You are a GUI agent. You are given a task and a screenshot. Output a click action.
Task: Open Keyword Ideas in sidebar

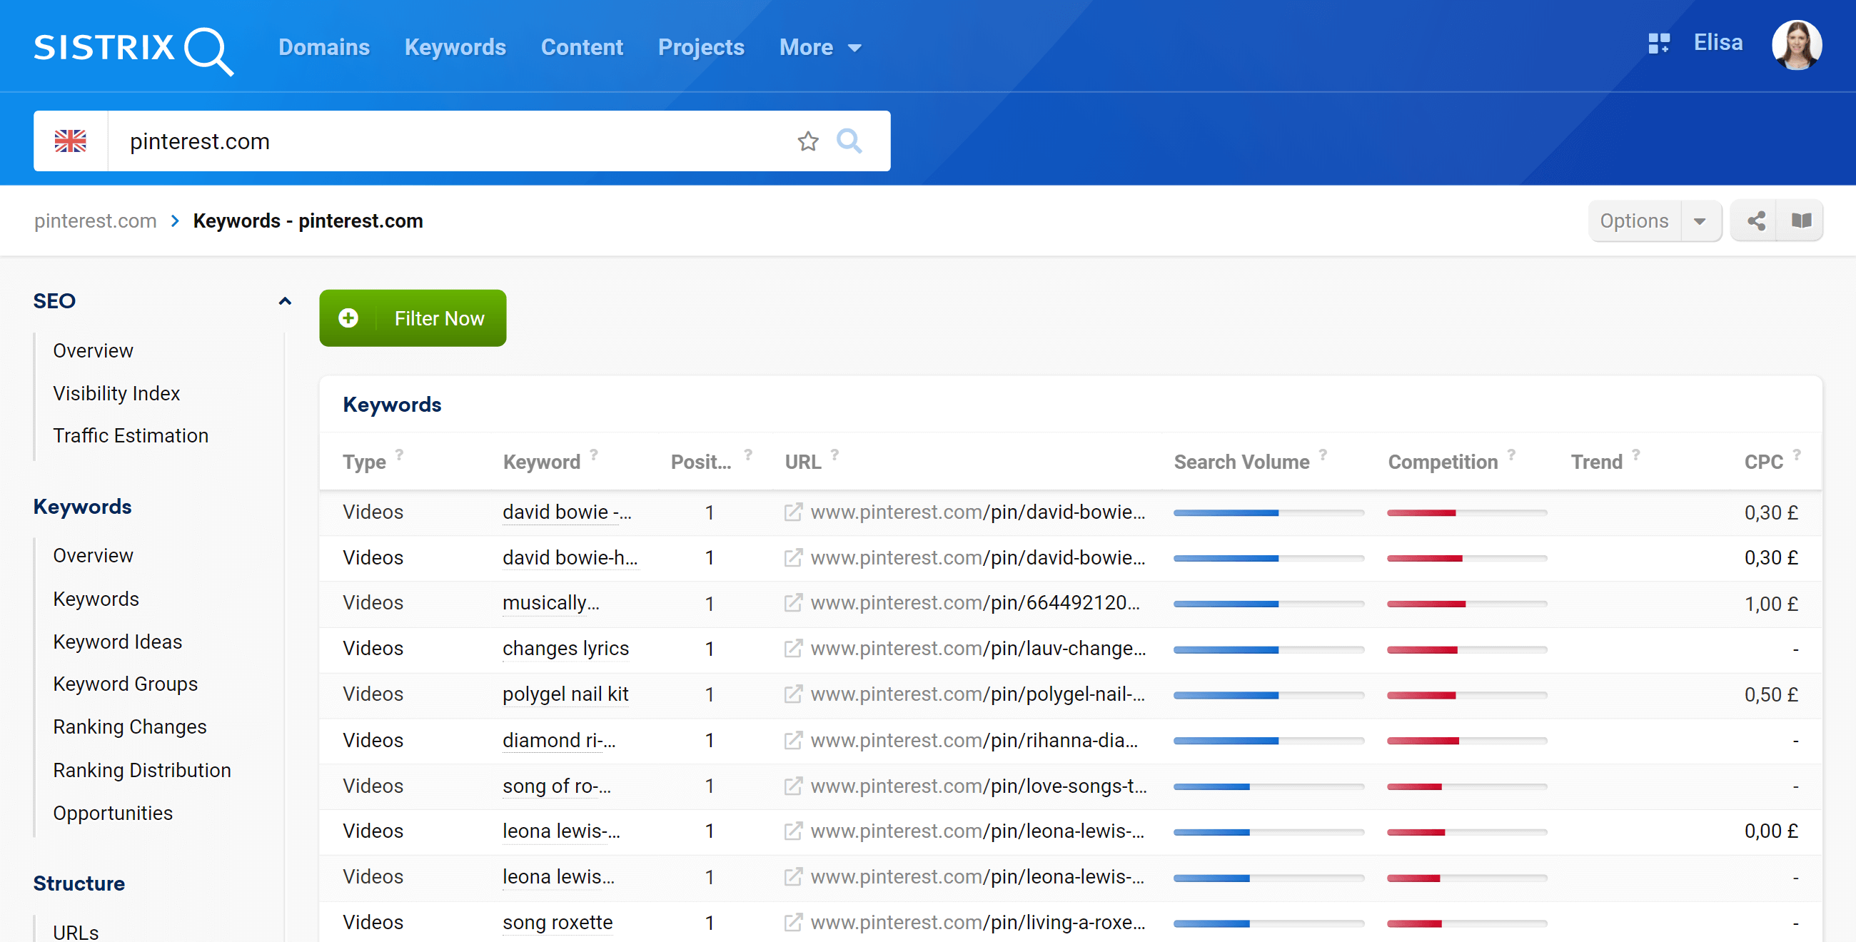[118, 641]
